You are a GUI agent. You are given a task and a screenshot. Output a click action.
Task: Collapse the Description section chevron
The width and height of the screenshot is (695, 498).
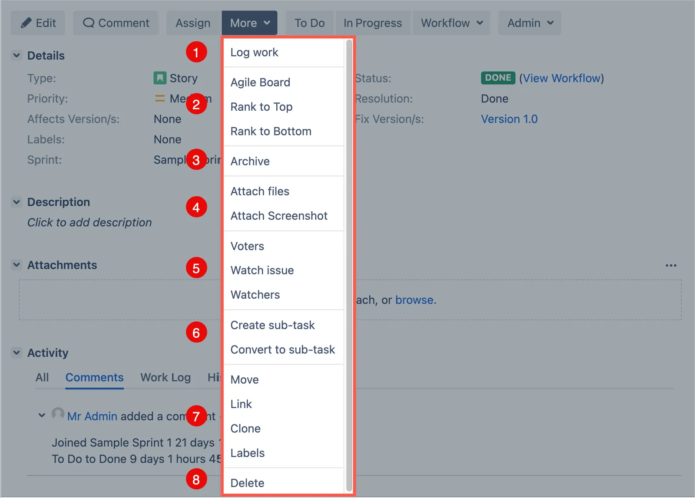pos(17,202)
